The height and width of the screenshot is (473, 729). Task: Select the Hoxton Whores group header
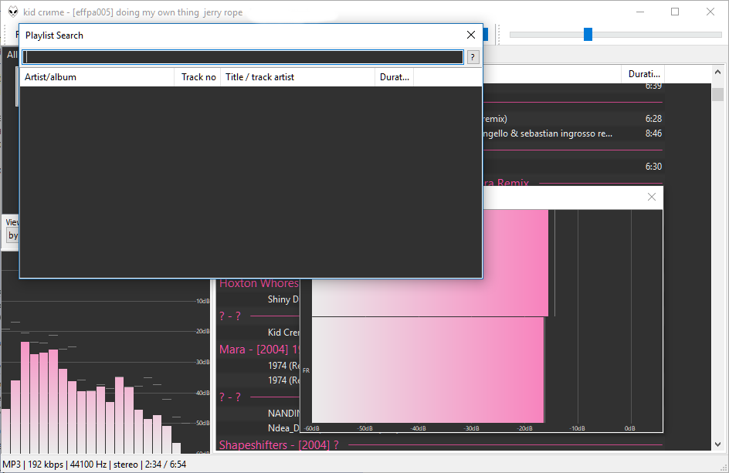pos(259,283)
